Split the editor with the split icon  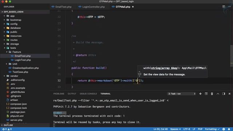pyautogui.click(x=224, y=7)
